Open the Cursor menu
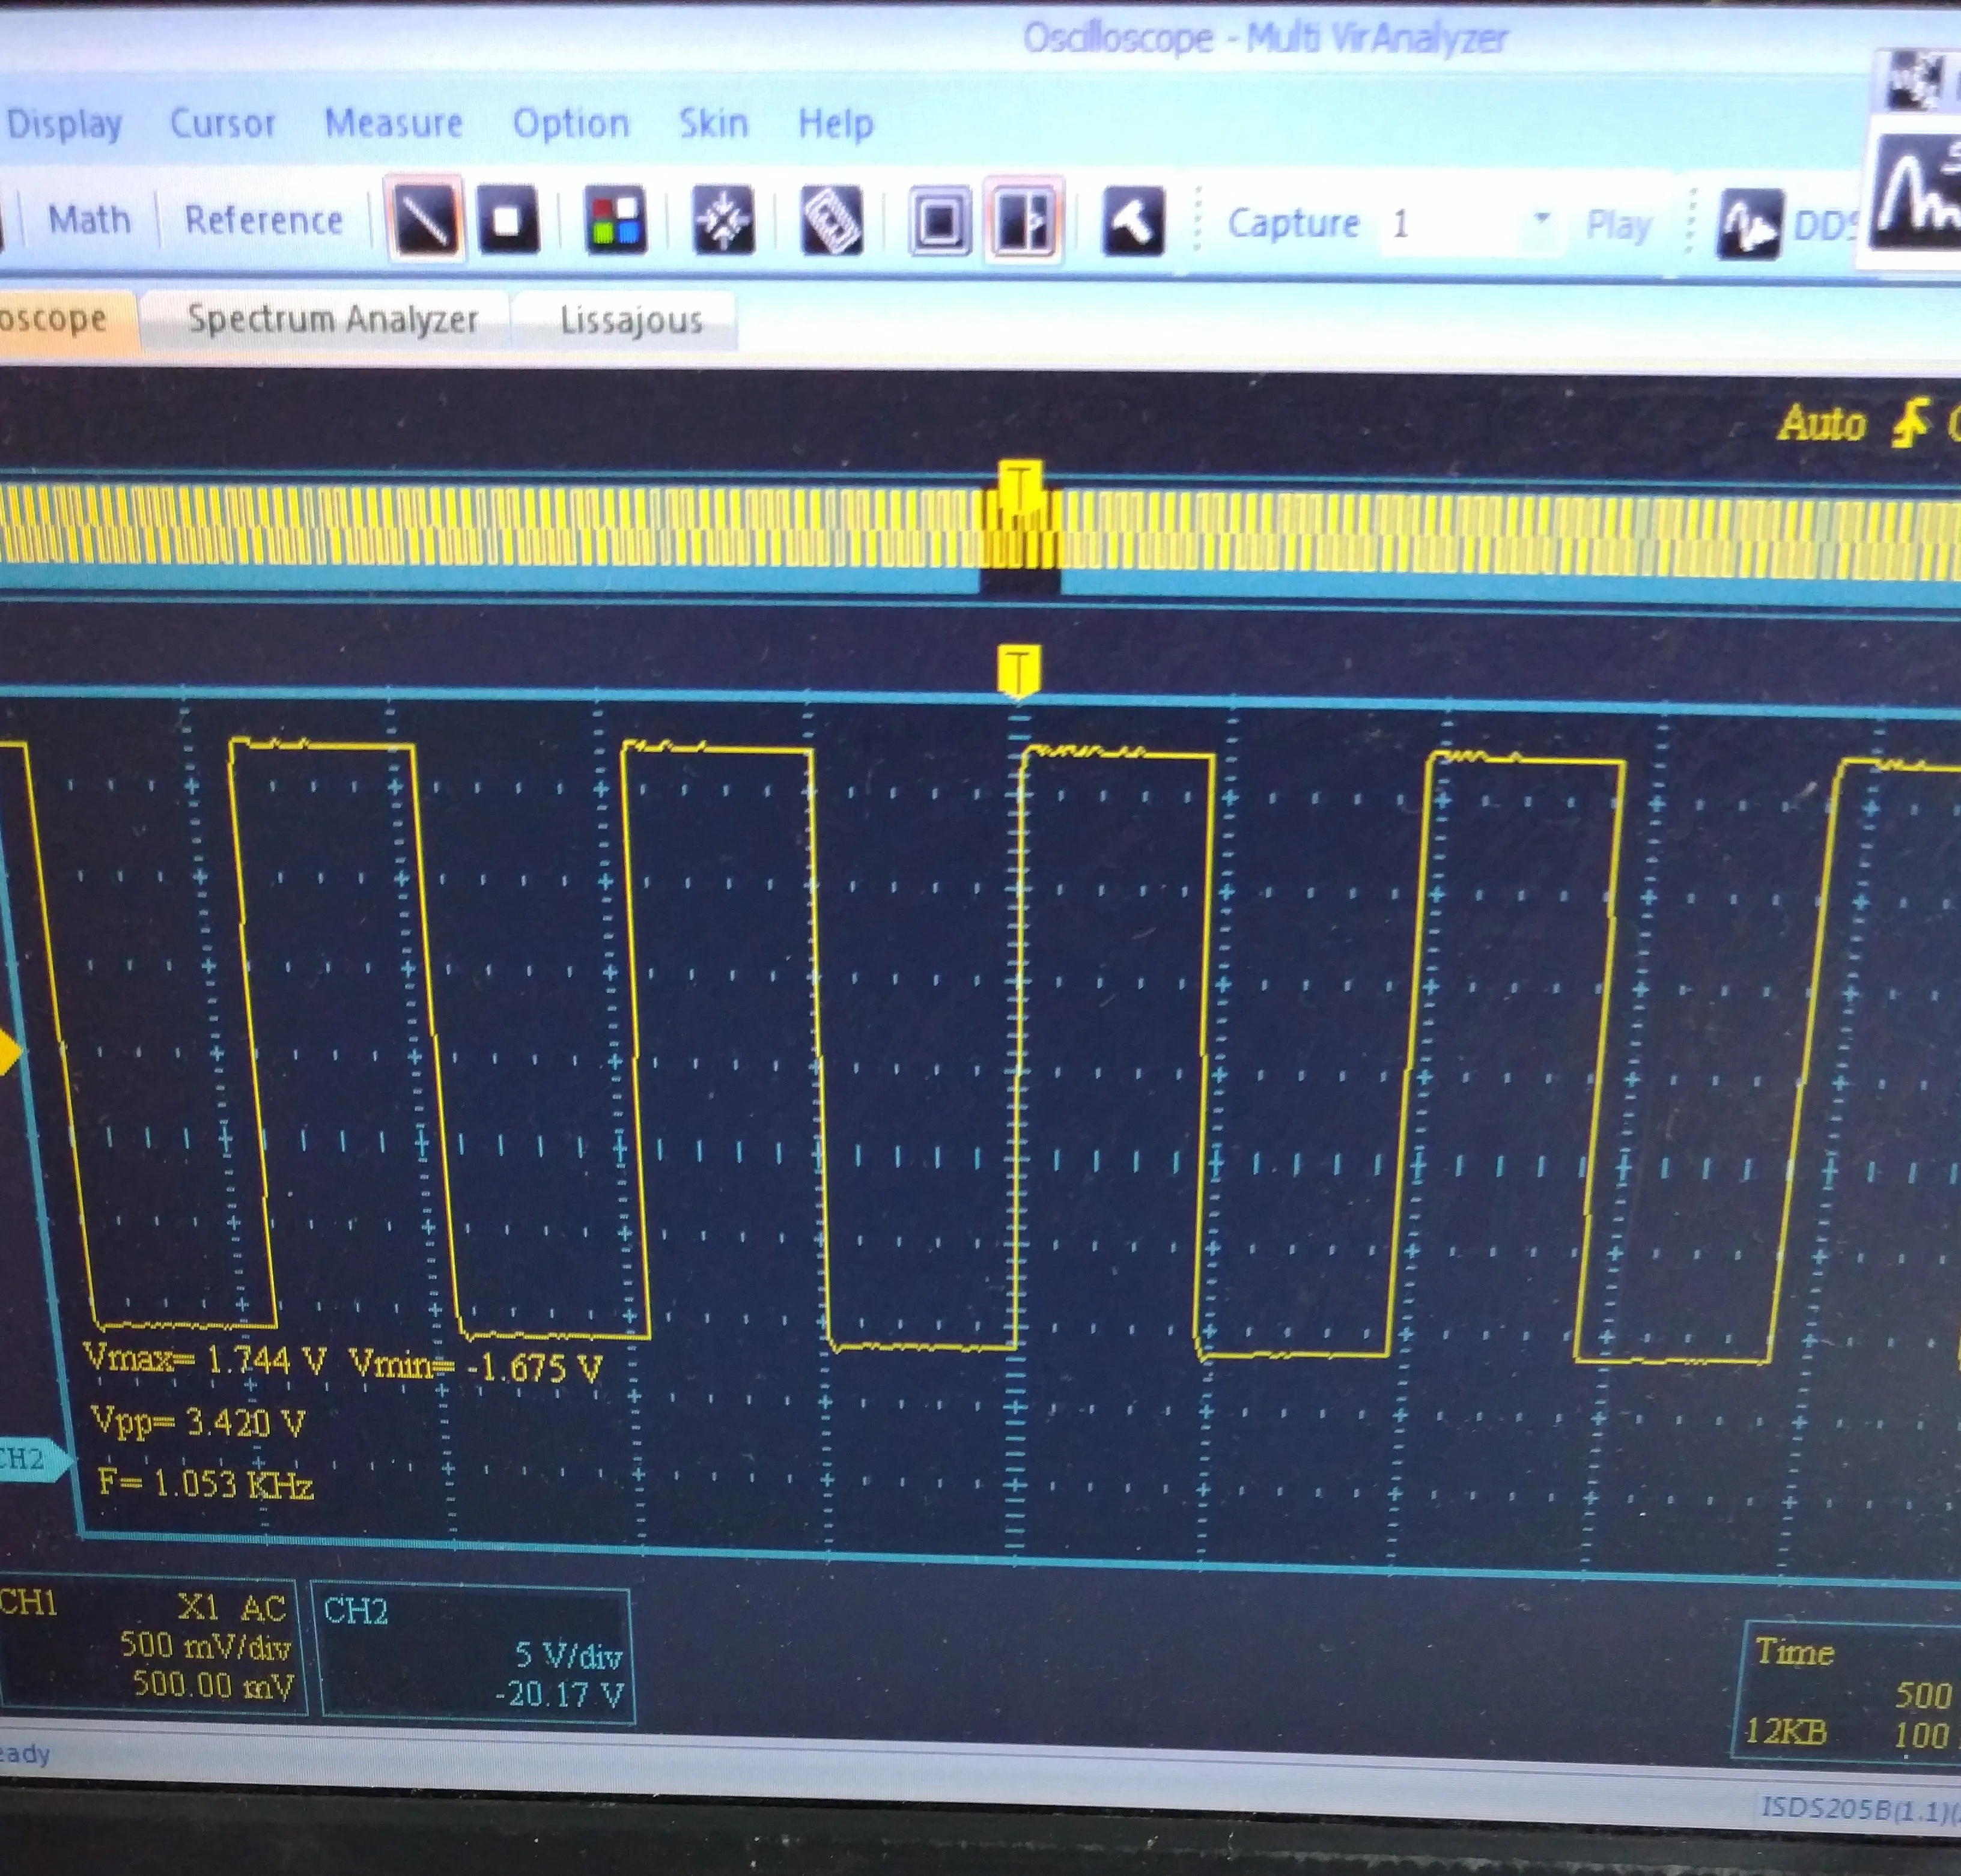The height and width of the screenshot is (1876, 1961). [x=222, y=123]
